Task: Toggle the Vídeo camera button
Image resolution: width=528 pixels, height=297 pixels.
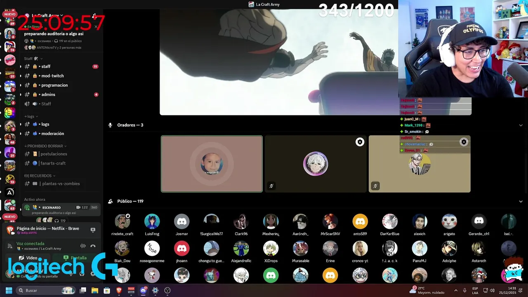Action: 28,258
